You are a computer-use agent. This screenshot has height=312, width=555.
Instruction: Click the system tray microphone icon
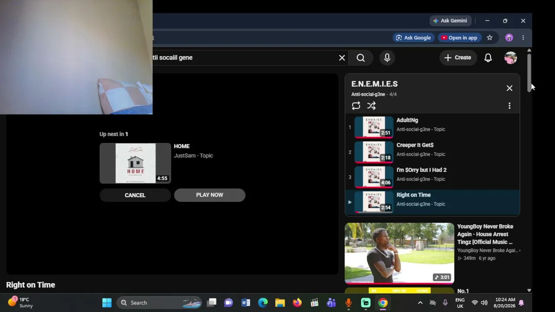[x=445, y=303]
